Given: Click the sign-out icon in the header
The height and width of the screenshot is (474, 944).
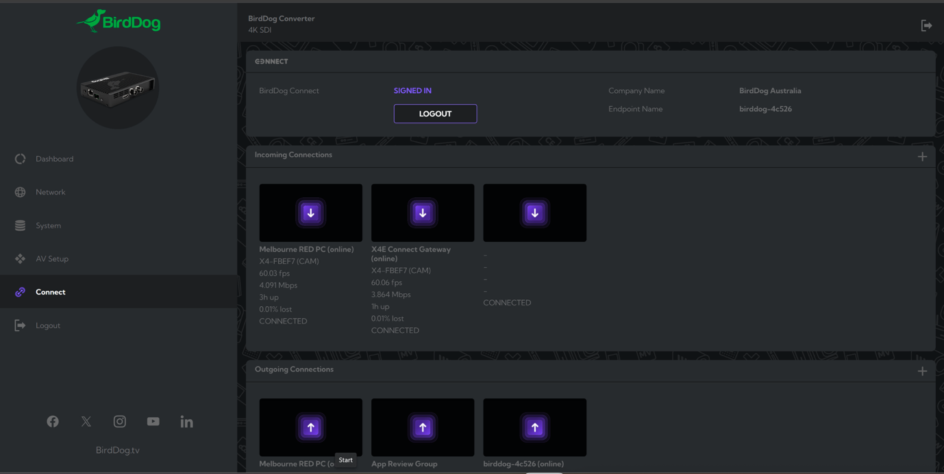Looking at the screenshot, I should click(926, 25).
